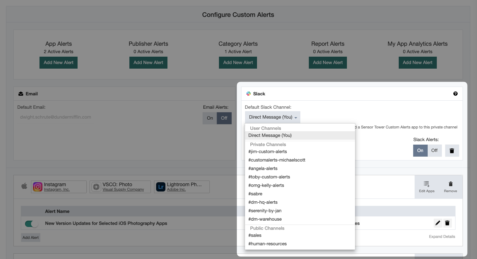Viewport: 477px width, 259px height.
Task: Choose #sabre channel
Action: pyautogui.click(x=300, y=194)
